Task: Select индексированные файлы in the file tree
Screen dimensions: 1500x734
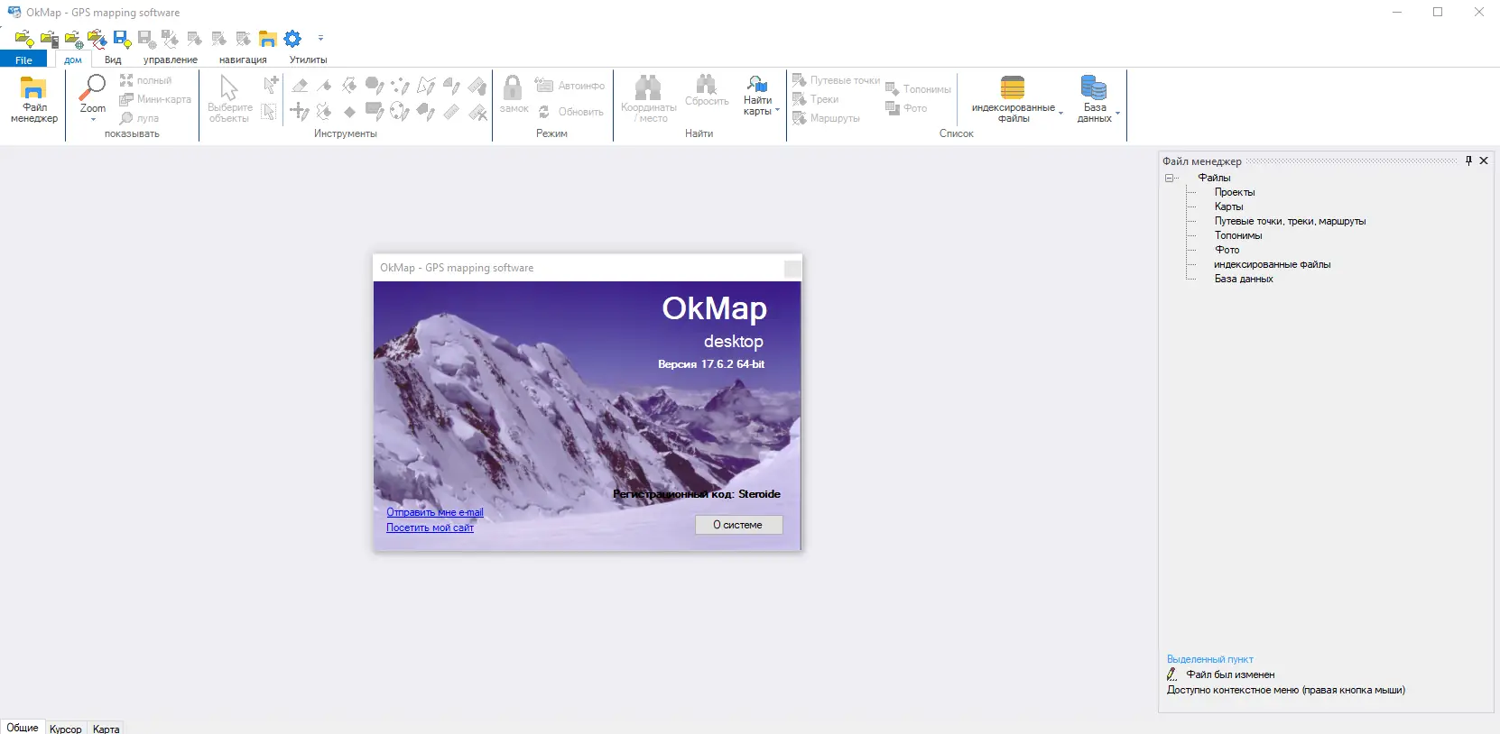Action: tap(1272, 264)
